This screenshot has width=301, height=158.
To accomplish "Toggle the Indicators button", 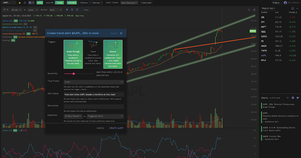I will point(72,3).
